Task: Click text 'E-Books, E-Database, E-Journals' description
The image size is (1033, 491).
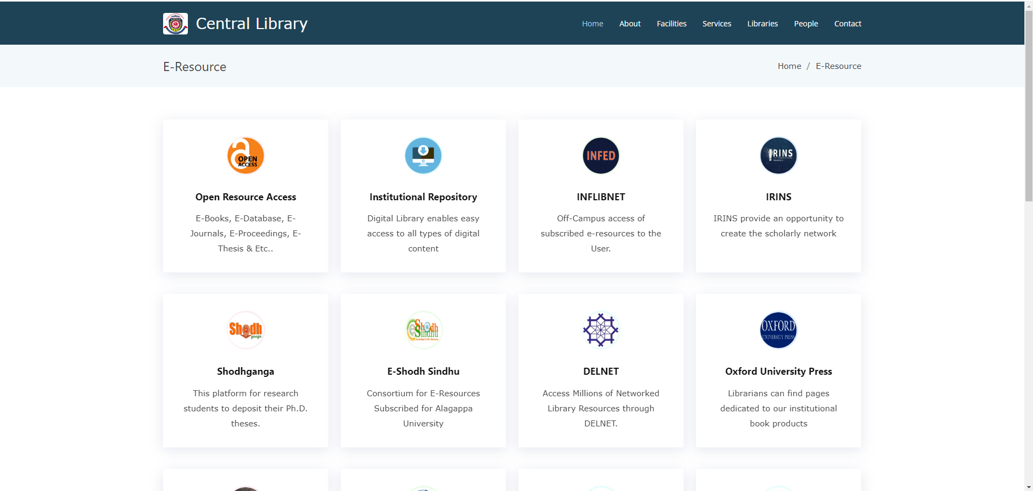Action: (x=245, y=233)
